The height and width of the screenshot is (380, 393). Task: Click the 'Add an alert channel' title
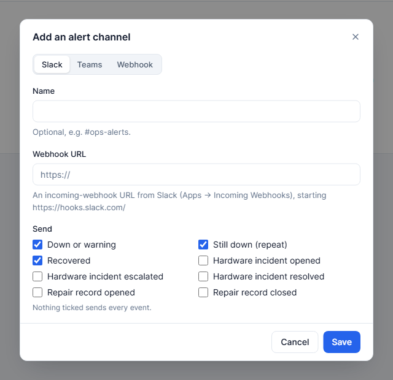[82, 37]
